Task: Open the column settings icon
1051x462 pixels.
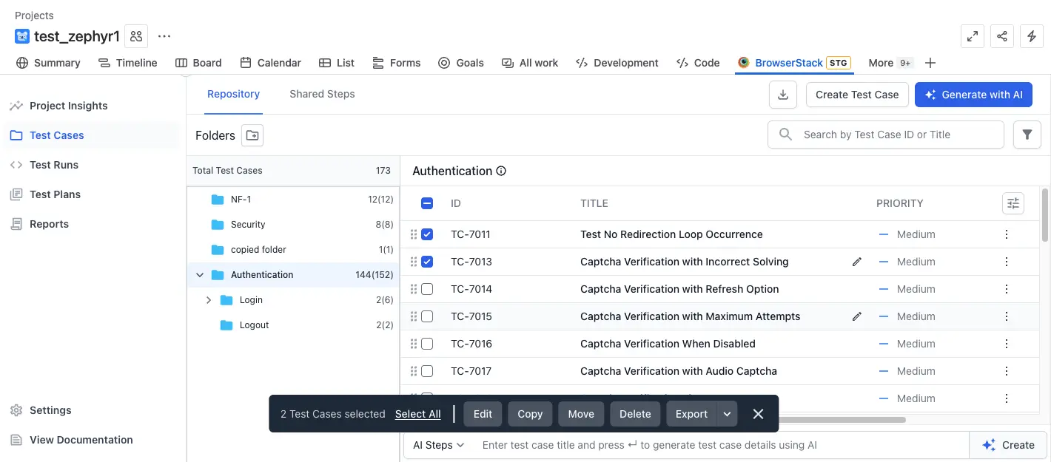Action: tap(1013, 203)
